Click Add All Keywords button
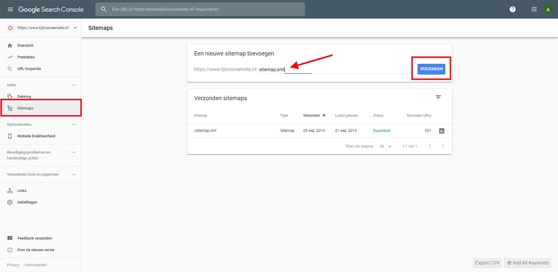The image size is (558, 272). (x=528, y=263)
